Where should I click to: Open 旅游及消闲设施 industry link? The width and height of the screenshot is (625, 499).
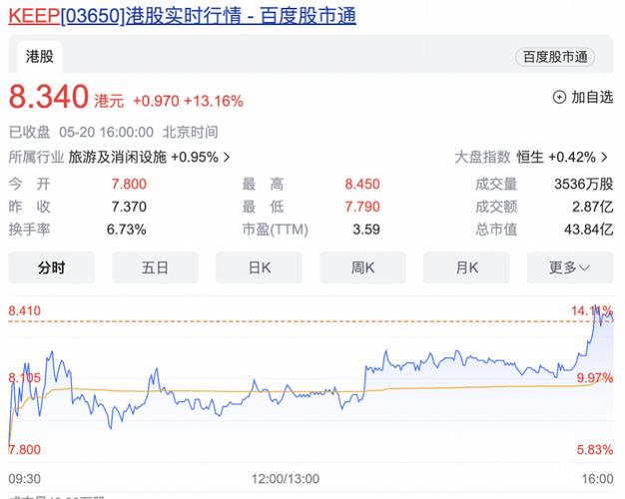[x=117, y=157]
